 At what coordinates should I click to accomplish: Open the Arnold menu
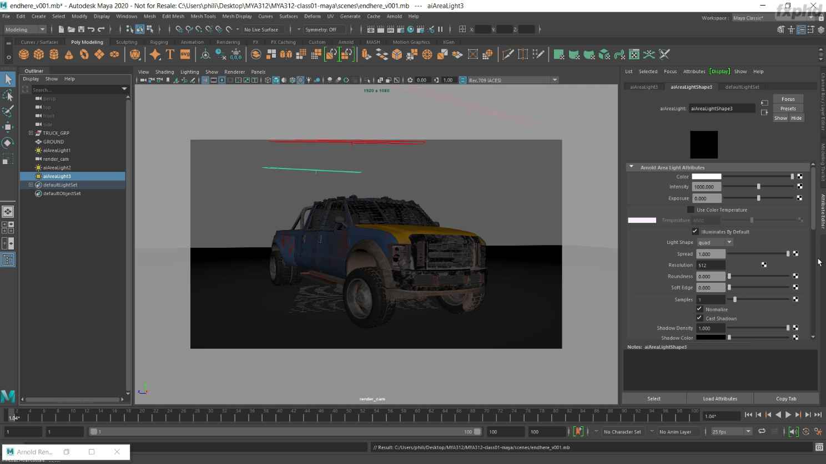click(394, 17)
